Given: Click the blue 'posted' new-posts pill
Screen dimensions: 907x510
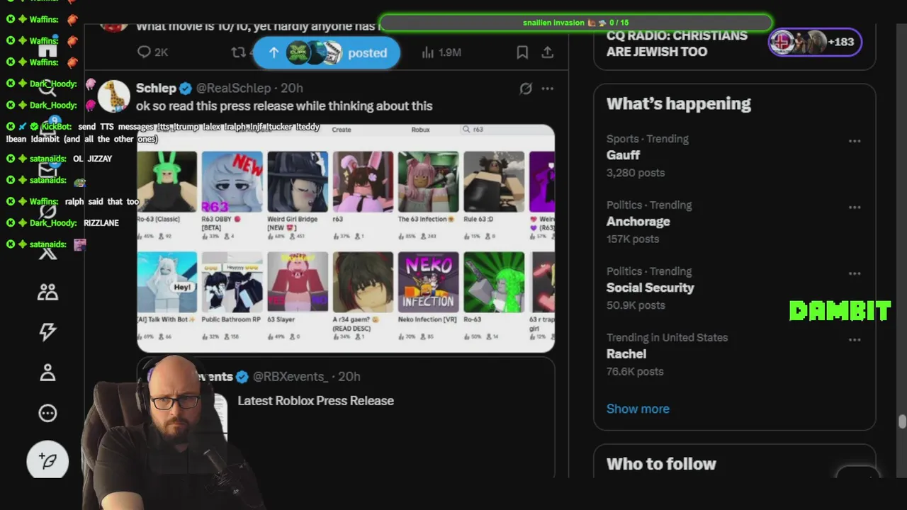Looking at the screenshot, I should pyautogui.click(x=326, y=53).
